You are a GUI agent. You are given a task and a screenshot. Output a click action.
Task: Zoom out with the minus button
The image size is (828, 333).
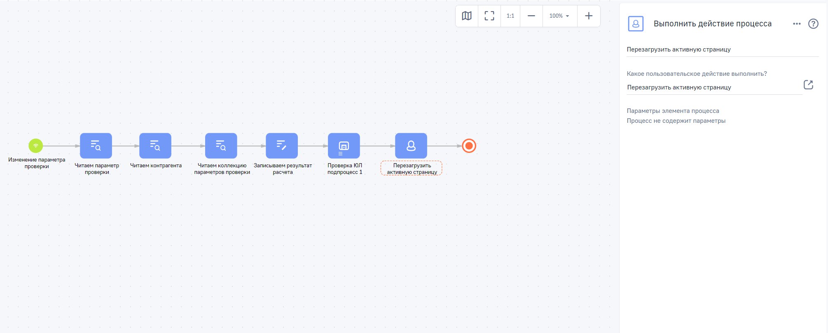(531, 16)
